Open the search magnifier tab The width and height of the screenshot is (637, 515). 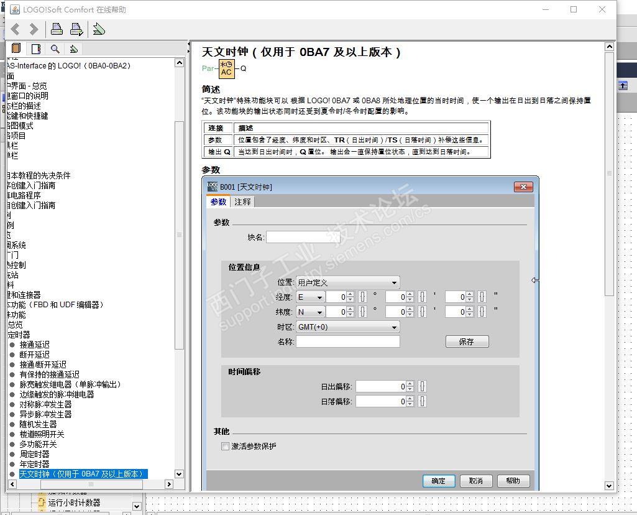[55, 49]
